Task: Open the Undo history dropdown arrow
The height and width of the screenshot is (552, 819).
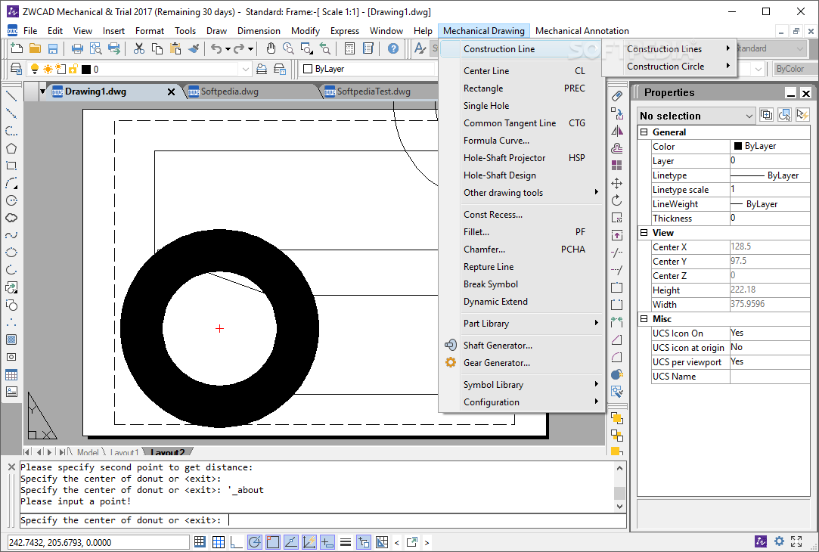Action: pos(228,49)
